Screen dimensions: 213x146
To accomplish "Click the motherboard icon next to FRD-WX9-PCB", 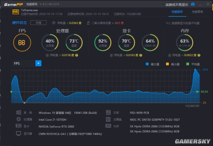I will pos(108,112).
